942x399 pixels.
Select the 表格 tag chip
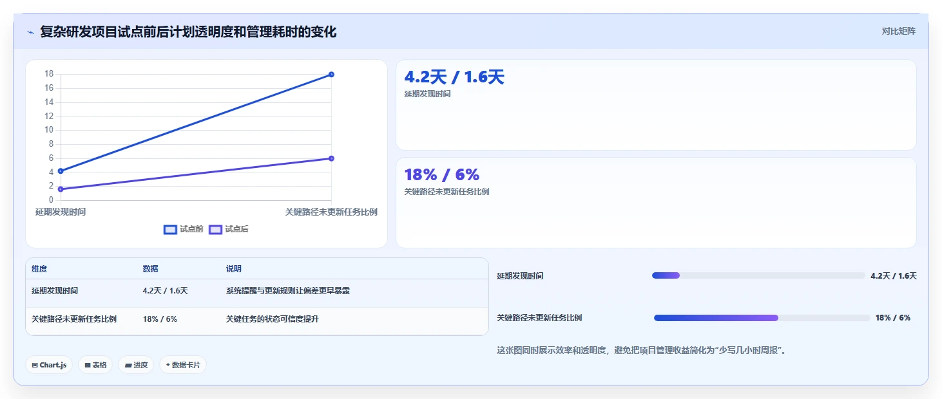click(x=95, y=365)
